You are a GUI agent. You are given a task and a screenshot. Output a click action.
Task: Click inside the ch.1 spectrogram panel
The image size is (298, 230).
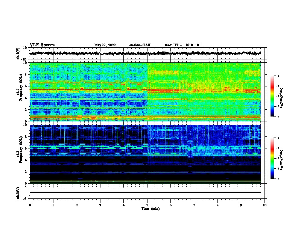pyautogui.click(x=145, y=92)
